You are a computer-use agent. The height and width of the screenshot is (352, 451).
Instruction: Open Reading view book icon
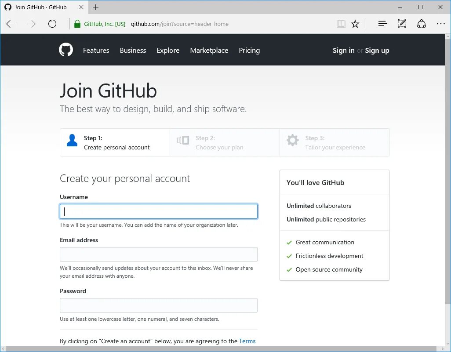tap(341, 24)
